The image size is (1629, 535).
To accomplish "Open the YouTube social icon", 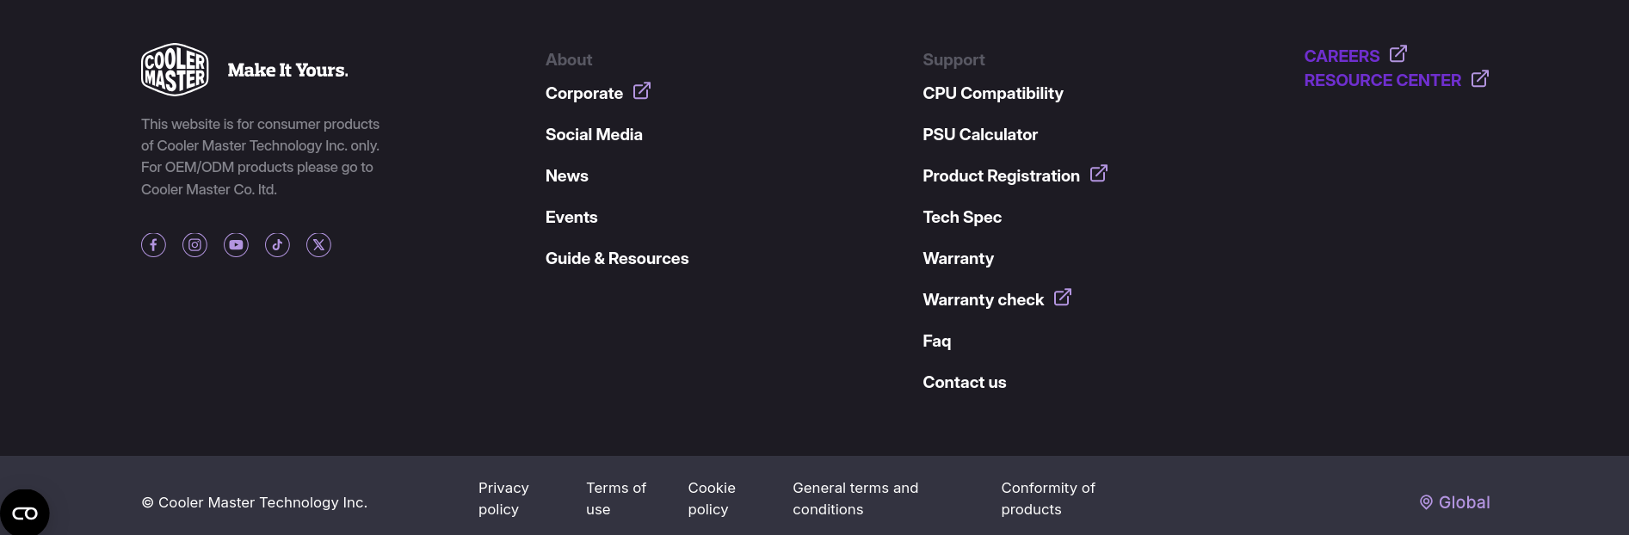I will 236,245.
